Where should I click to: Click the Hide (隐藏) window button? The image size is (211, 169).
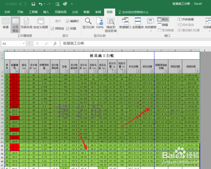coord(163,25)
